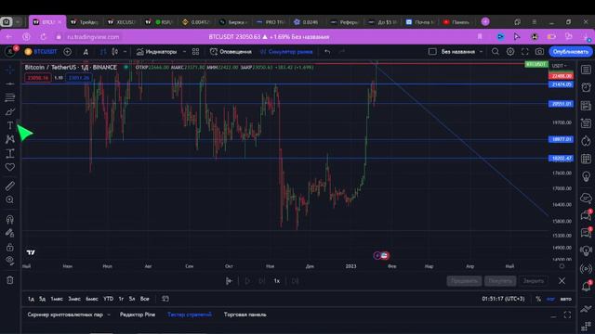The width and height of the screenshot is (595, 334).
Task: Open the user profile avatar menu
Action: coord(10,52)
